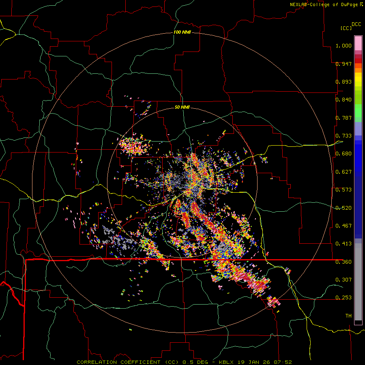Click the [CC] units label
The width and height of the screenshot is (365, 365).
(x=346, y=28)
